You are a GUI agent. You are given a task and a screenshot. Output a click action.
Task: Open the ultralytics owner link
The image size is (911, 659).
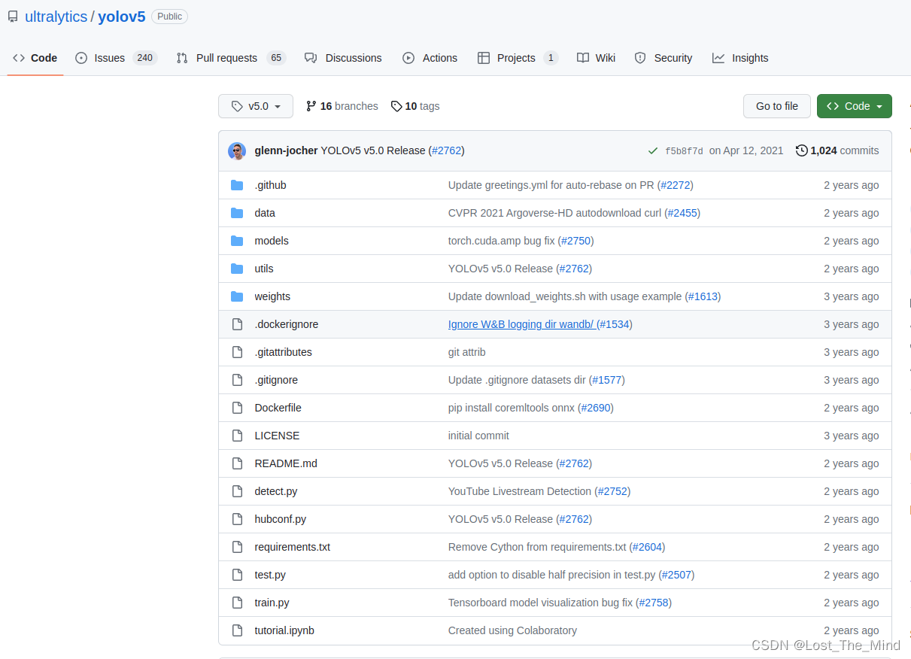pyautogui.click(x=56, y=17)
